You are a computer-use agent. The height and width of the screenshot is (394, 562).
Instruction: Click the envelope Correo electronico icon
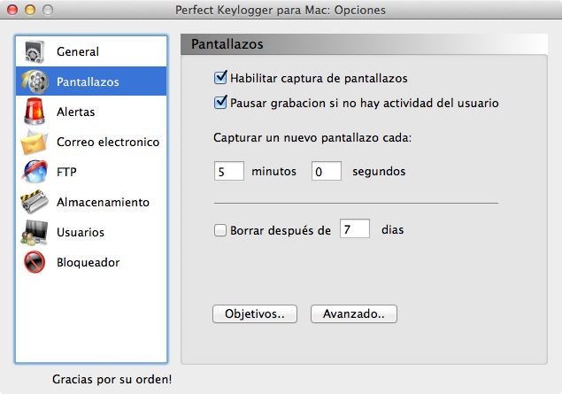(x=35, y=142)
